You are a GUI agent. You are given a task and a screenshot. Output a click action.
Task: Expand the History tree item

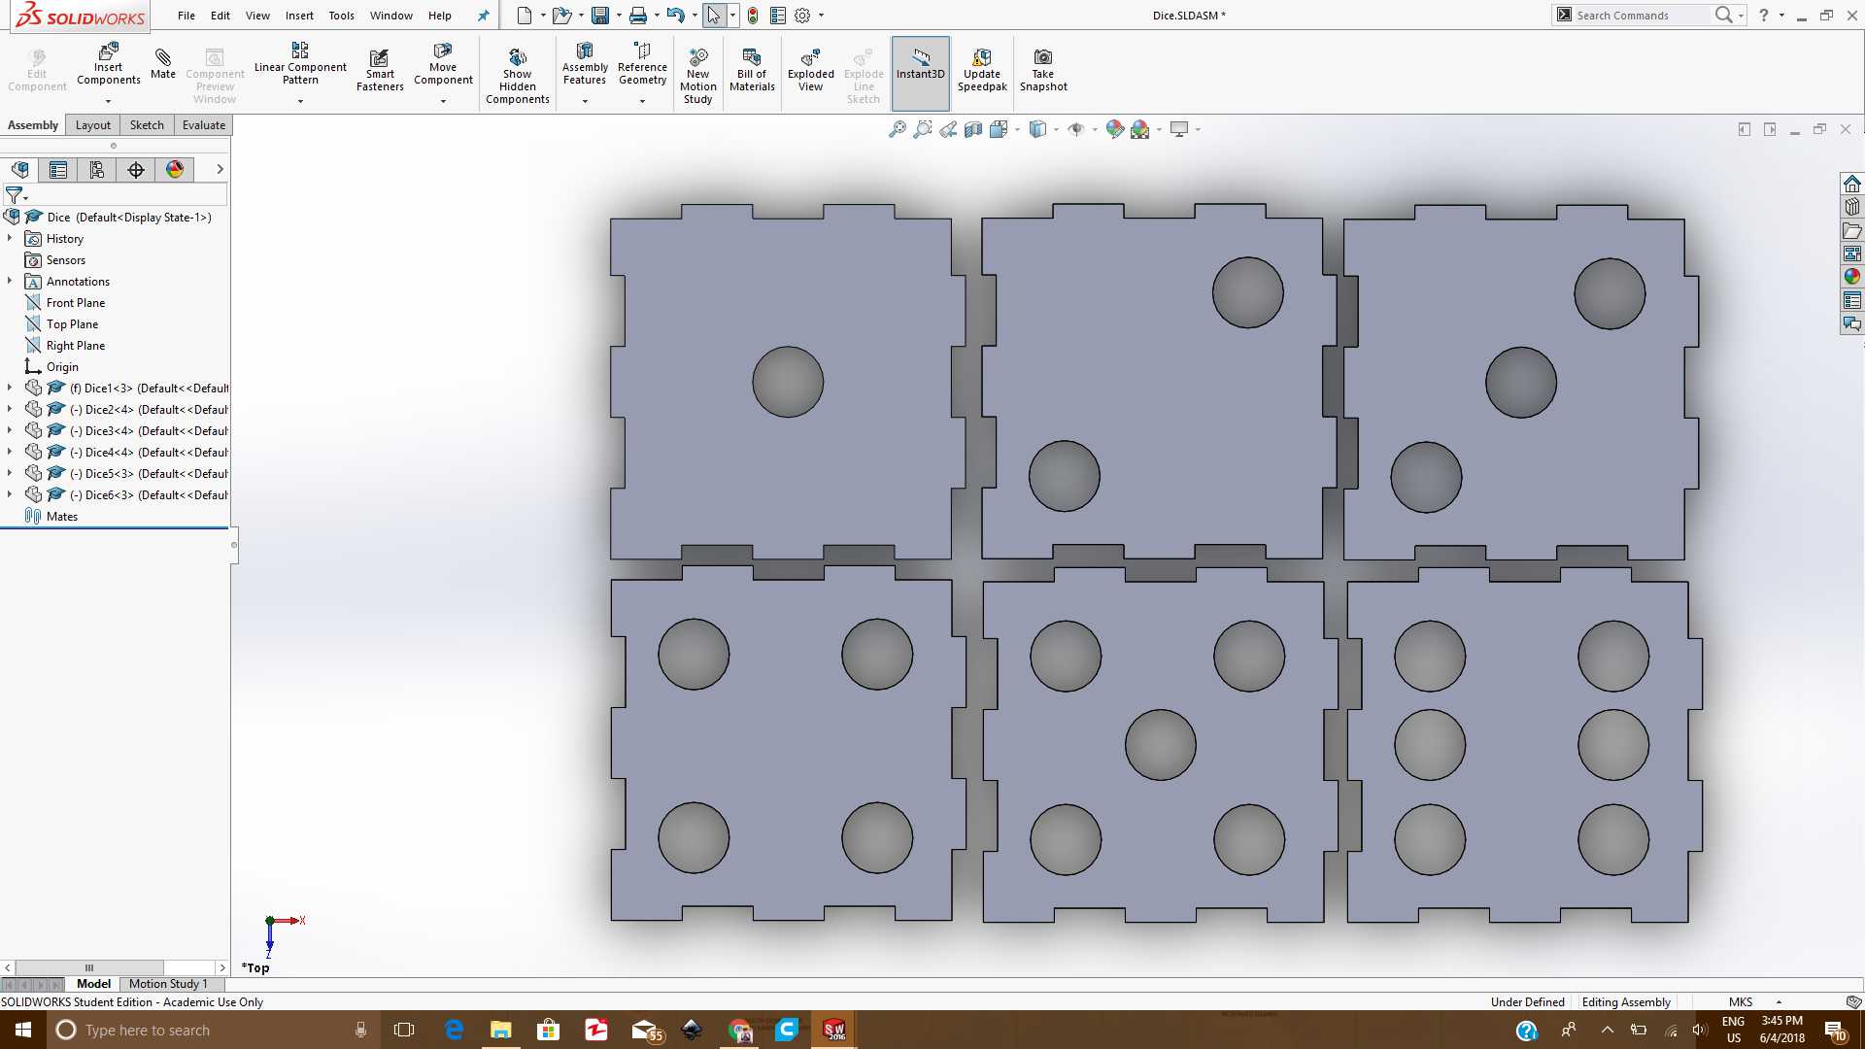(x=10, y=238)
